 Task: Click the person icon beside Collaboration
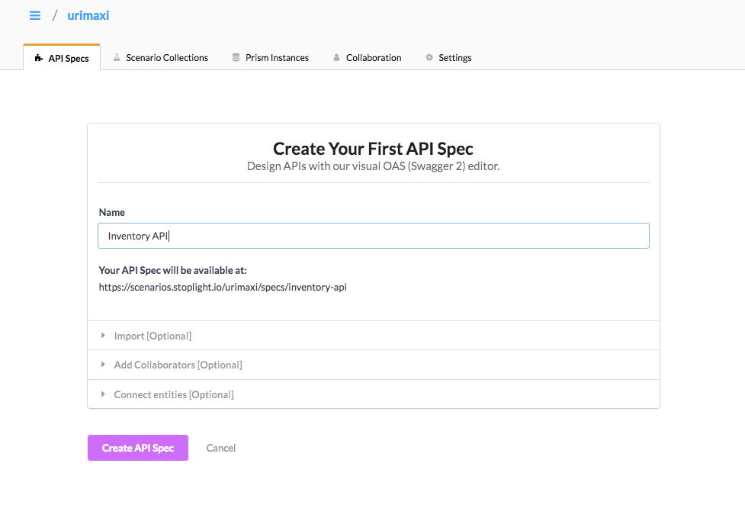[336, 57]
